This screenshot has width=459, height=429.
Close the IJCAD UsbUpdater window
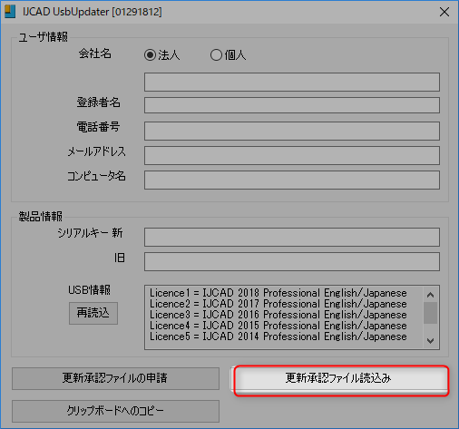444,12
